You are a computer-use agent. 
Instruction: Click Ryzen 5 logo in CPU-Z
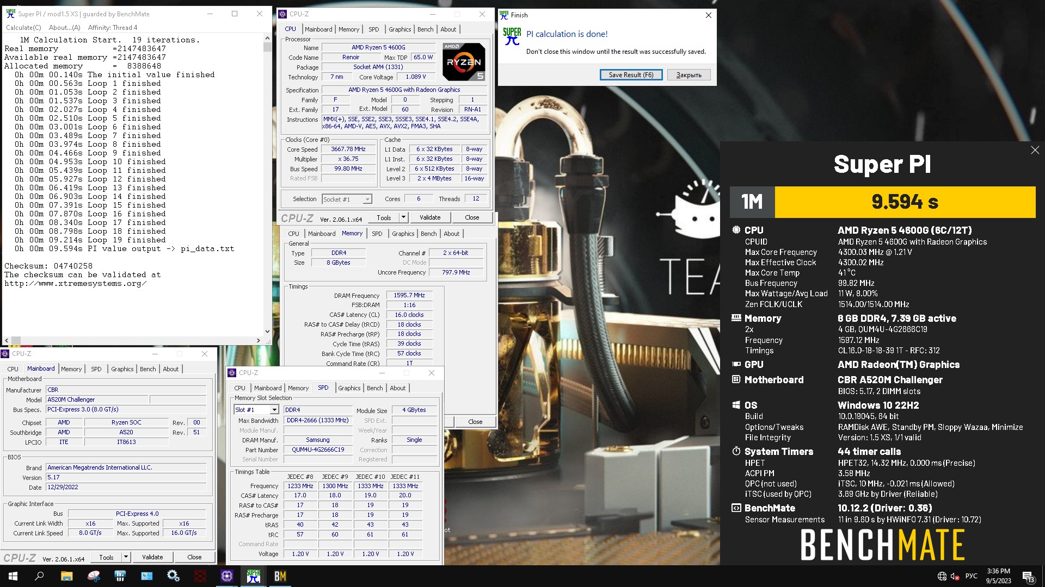464,61
